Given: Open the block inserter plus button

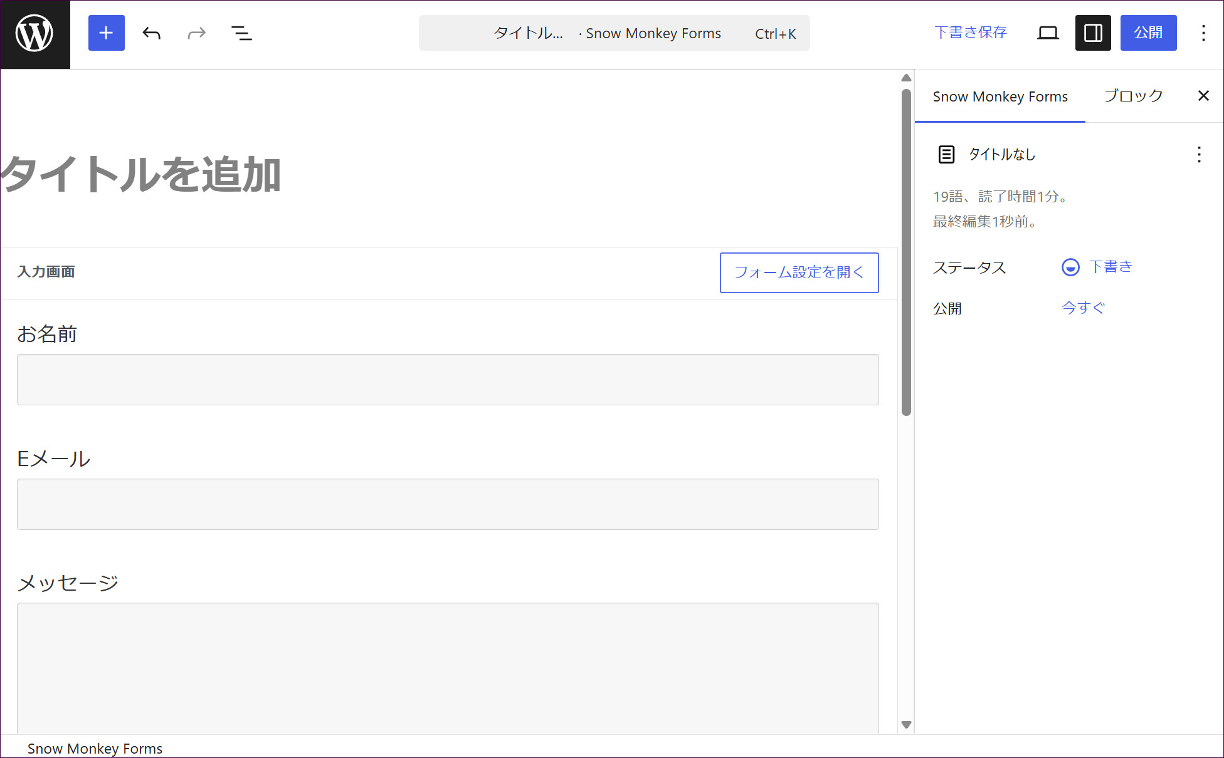Looking at the screenshot, I should tap(107, 33).
